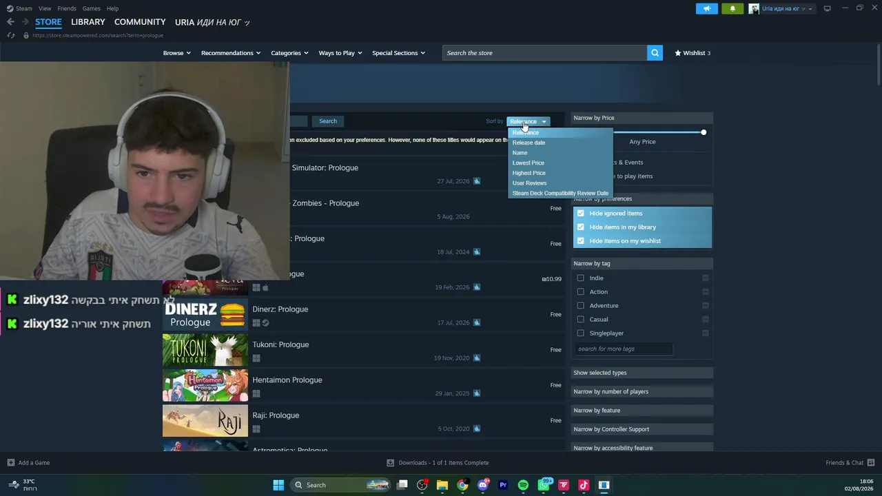Open Adobe Premiere Pro from the taskbar
882x496 pixels.
click(503, 485)
